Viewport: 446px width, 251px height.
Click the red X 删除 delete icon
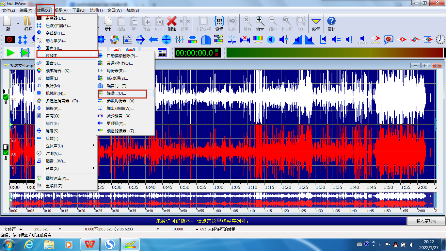[x=172, y=24]
